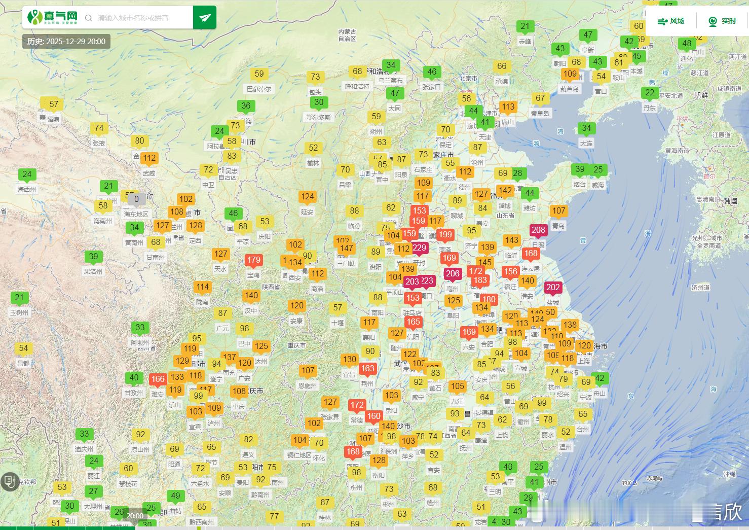Click the 阜阳 city label
The height and width of the screenshot is (530, 749).
coord(453,315)
